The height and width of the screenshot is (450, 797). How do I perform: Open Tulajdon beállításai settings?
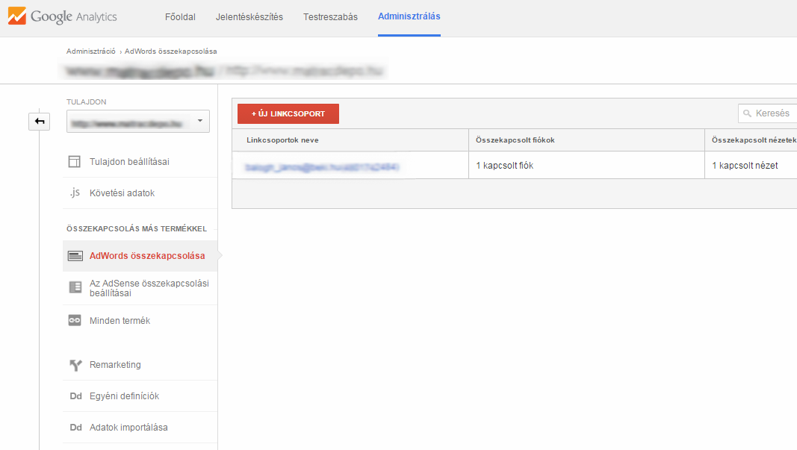click(x=130, y=162)
